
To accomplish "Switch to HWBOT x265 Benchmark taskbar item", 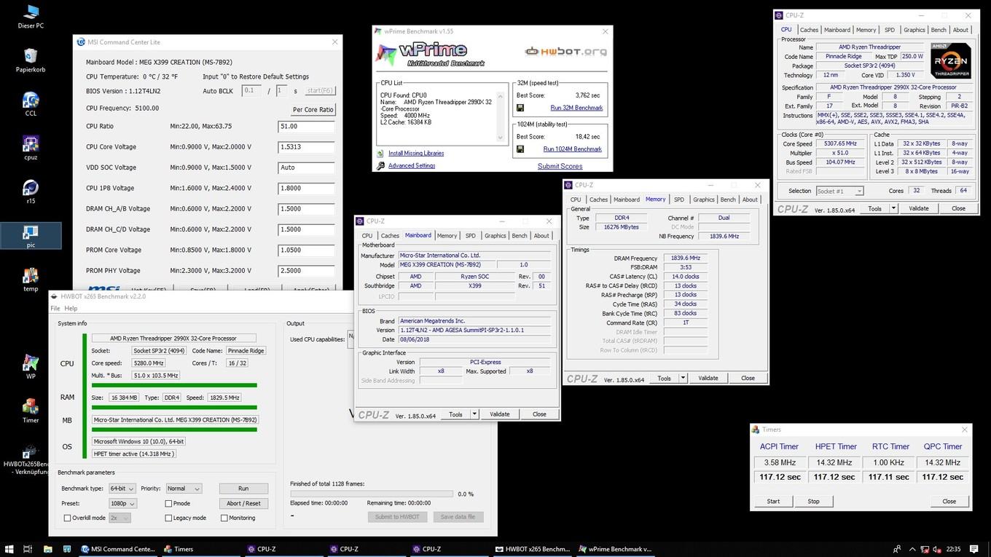I will (533, 549).
